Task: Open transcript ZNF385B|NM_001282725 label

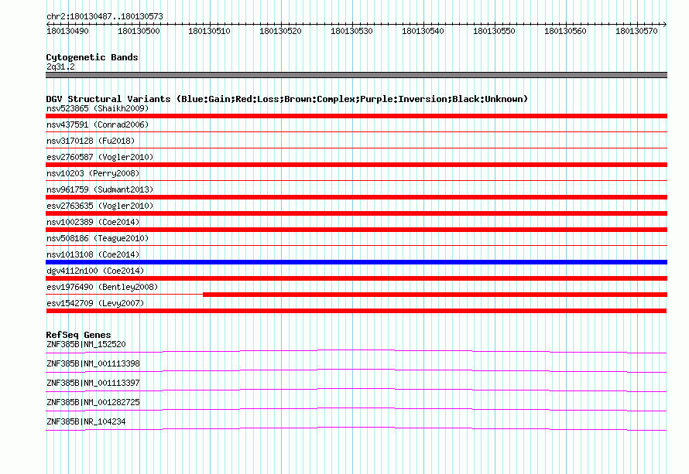Action: coord(93,402)
